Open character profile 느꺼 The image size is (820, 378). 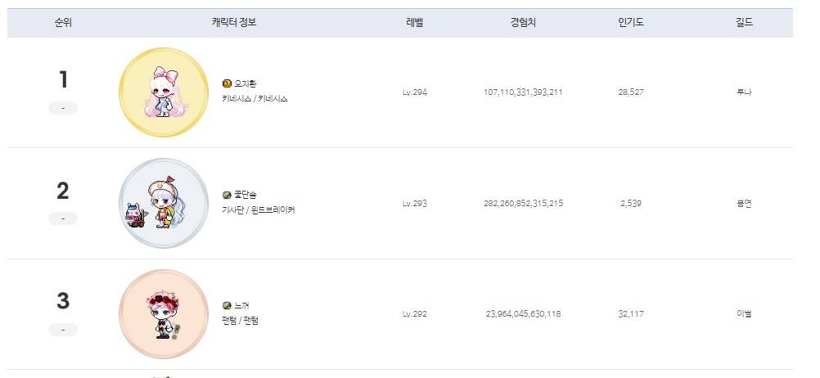(241, 306)
